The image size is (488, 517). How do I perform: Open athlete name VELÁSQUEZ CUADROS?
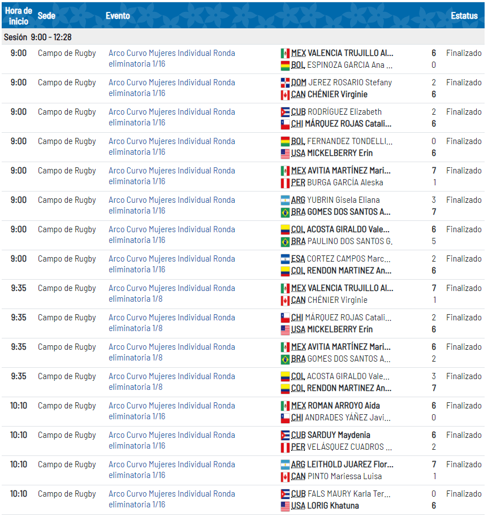tap(349, 447)
